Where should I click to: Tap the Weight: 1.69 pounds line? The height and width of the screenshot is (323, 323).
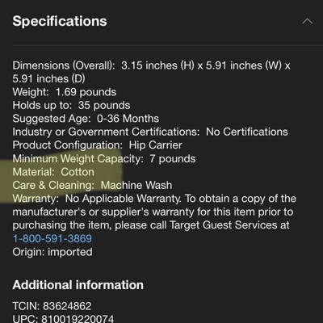click(x=65, y=92)
